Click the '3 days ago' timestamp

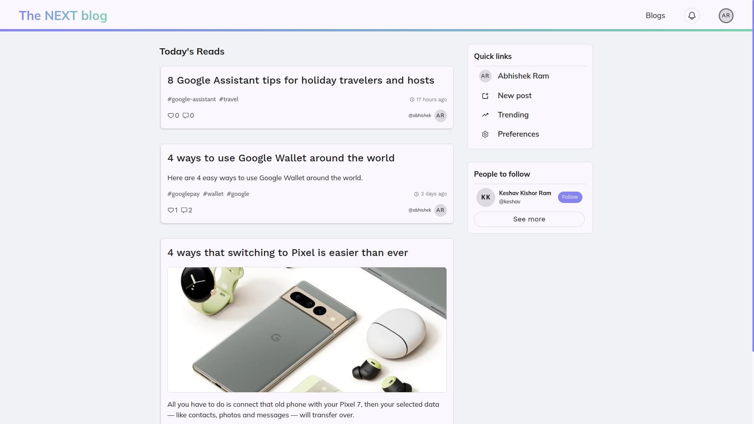tap(434, 194)
